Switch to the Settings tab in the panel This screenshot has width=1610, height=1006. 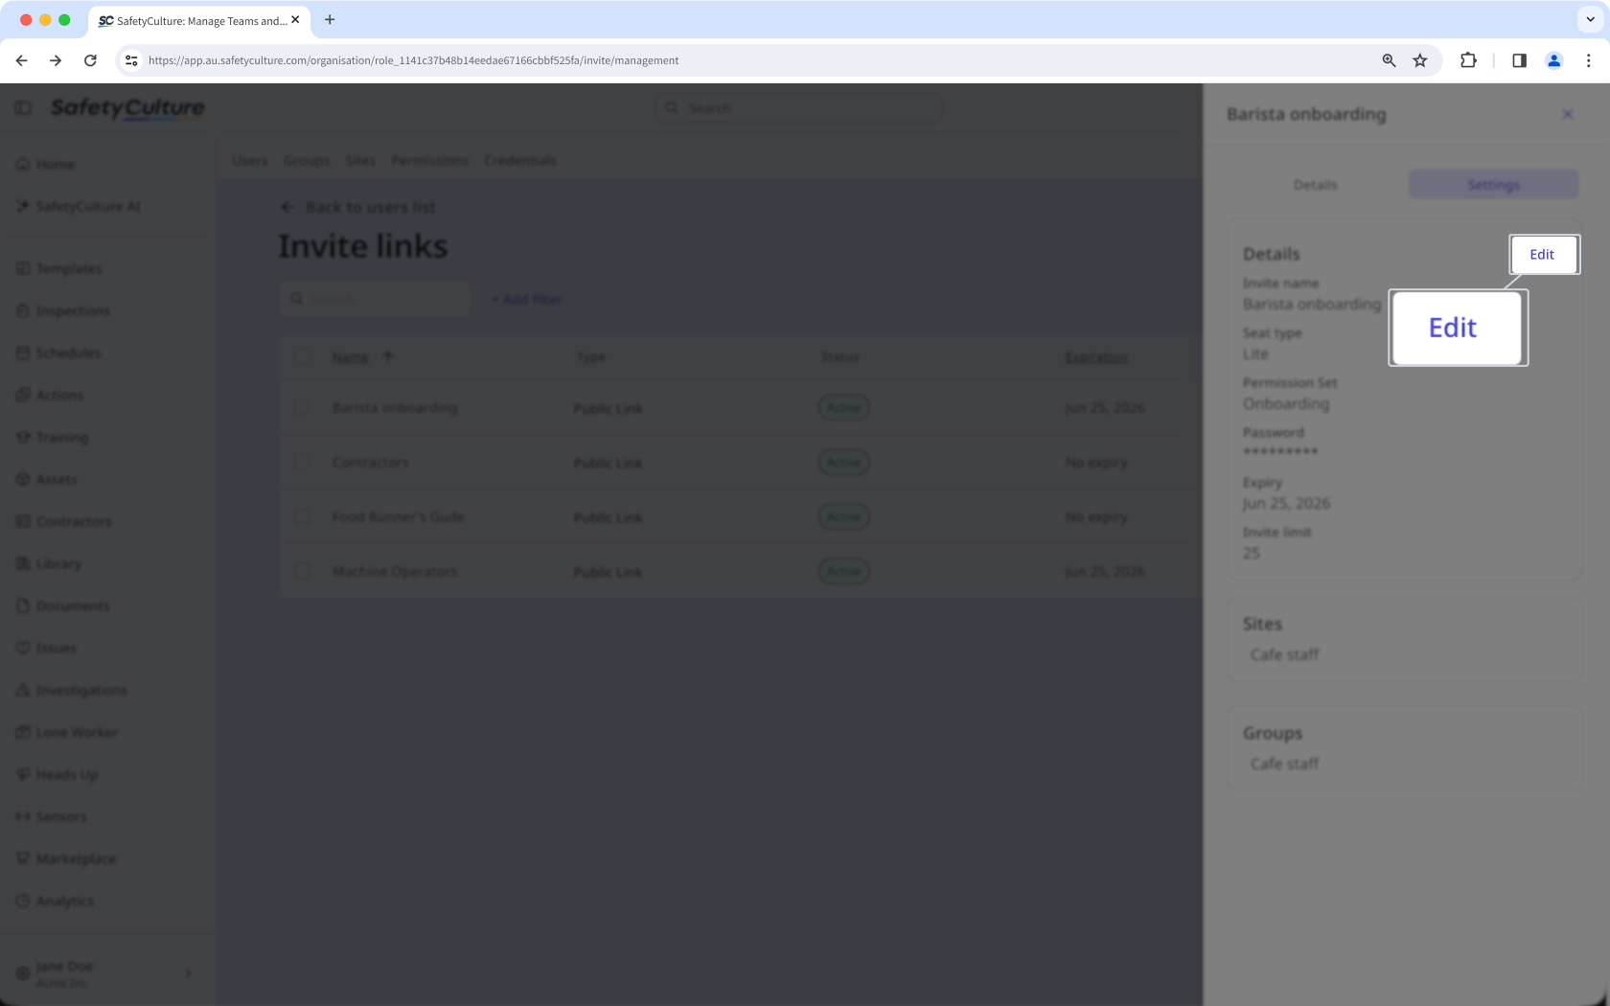pyautogui.click(x=1493, y=185)
